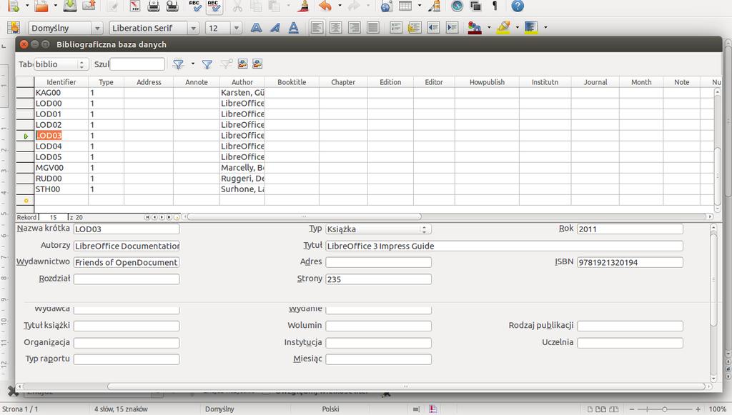The image size is (732, 415).
Task: Go to the next record arrow
Action: [162, 217]
